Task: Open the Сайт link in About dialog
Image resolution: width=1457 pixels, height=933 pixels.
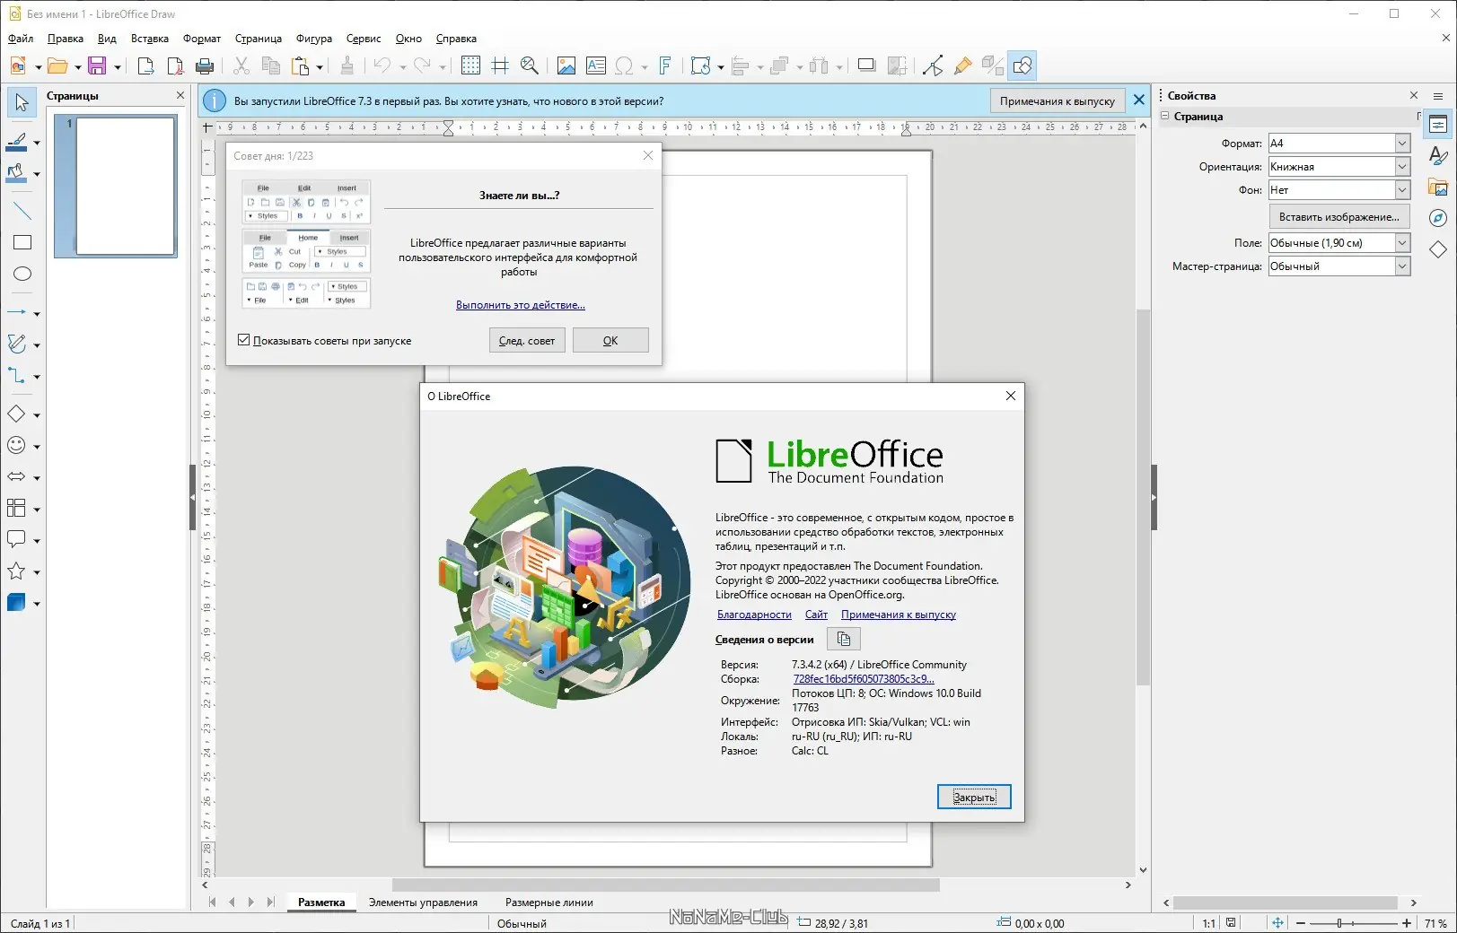Action: pyautogui.click(x=816, y=615)
